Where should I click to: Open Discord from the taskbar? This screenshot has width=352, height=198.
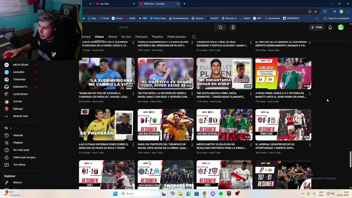click(x=213, y=194)
